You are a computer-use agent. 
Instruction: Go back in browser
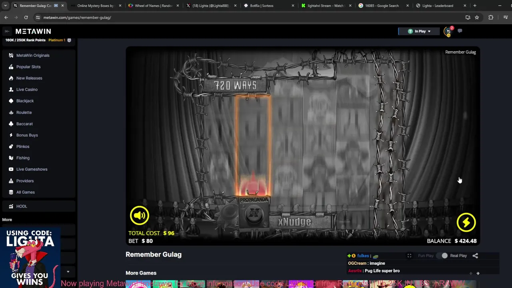(6, 18)
